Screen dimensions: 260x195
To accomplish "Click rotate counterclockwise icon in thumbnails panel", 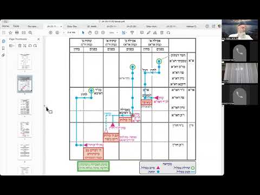I will [30, 46].
